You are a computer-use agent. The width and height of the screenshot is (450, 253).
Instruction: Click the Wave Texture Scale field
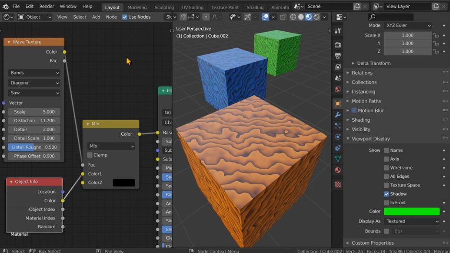tap(34, 112)
